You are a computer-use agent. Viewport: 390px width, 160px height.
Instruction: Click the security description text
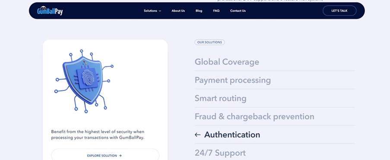click(98, 135)
